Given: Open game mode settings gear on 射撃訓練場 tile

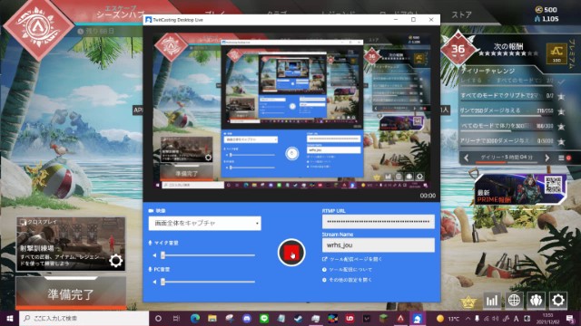Looking at the screenshot, I should (x=115, y=261).
